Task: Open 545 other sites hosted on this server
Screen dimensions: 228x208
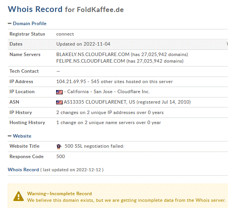Action: point(132,82)
